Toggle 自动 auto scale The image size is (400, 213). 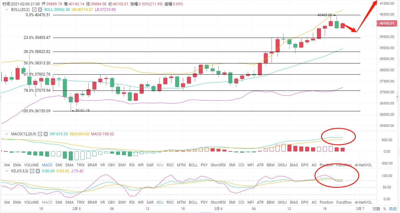coord(393,209)
